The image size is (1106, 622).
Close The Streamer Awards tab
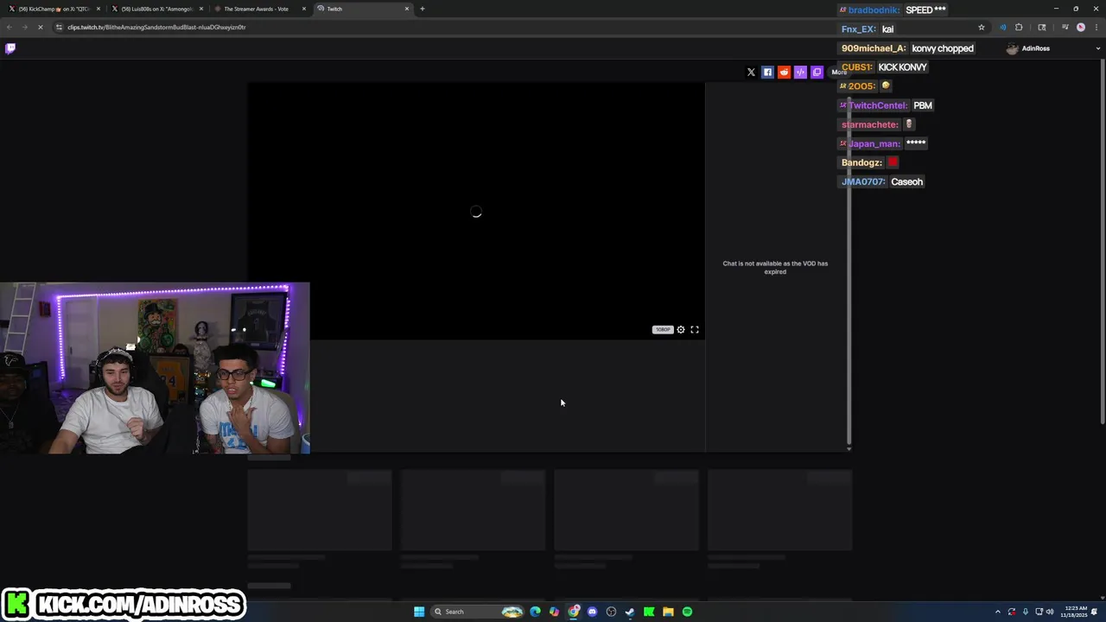(304, 9)
